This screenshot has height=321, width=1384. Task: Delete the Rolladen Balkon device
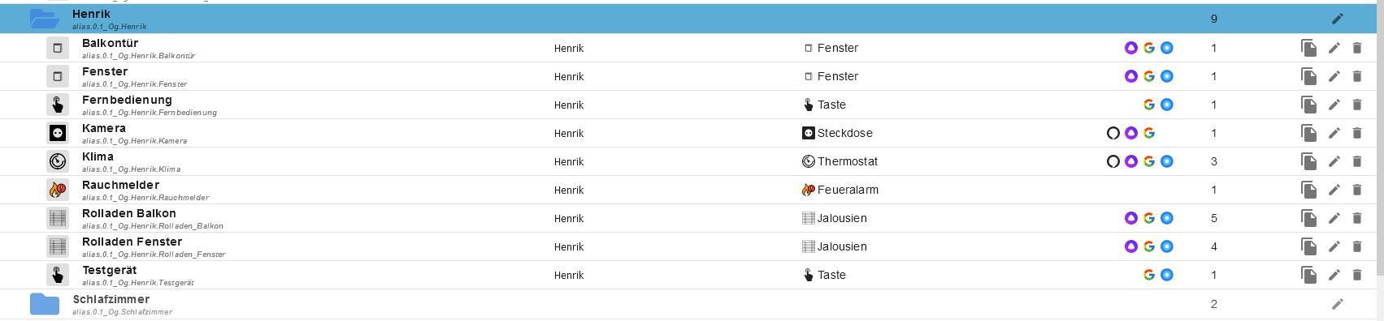[1356, 219]
